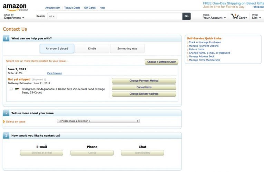Click the Delivery Estimate June 21, 2012 text

click(x=29, y=83)
